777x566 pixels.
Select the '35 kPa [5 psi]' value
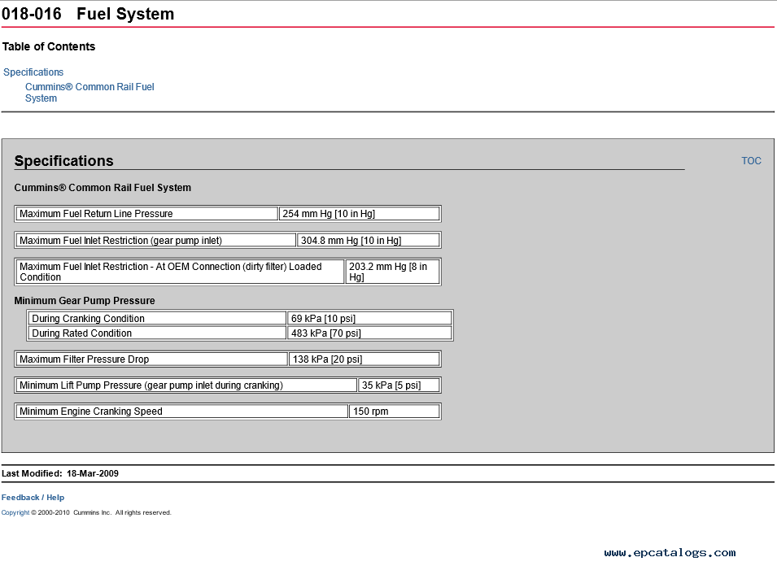[x=399, y=385]
